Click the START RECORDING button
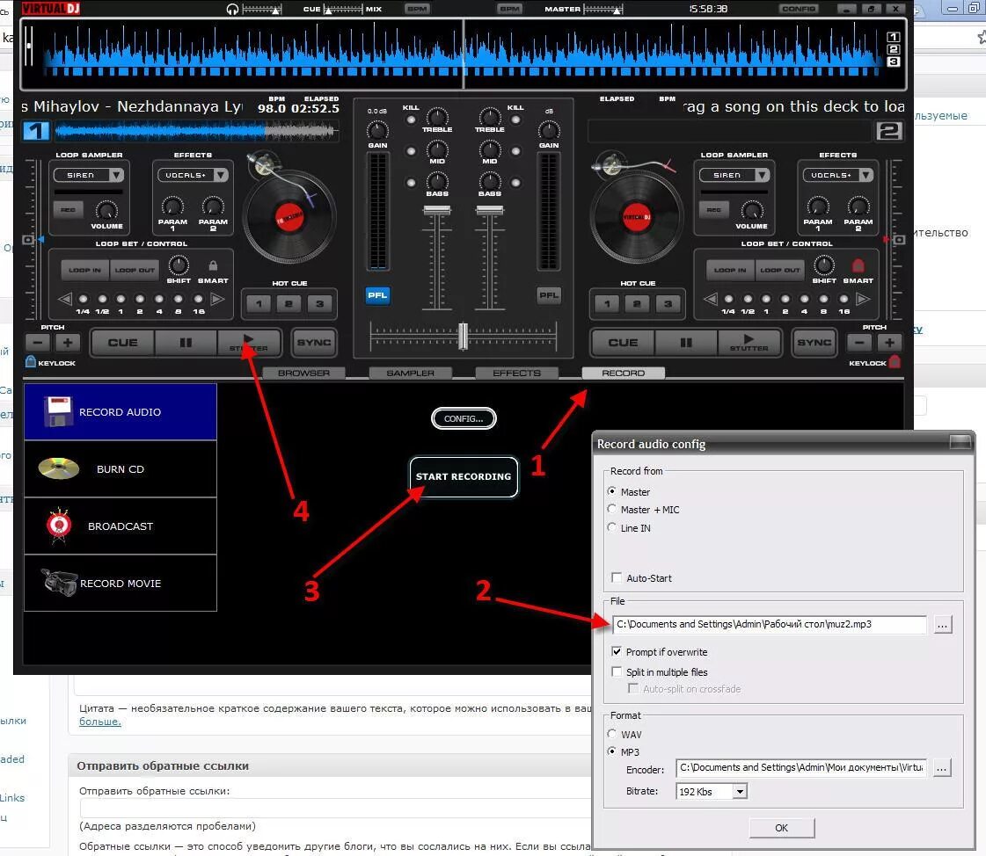Screen dimensions: 986x856 click(x=464, y=476)
